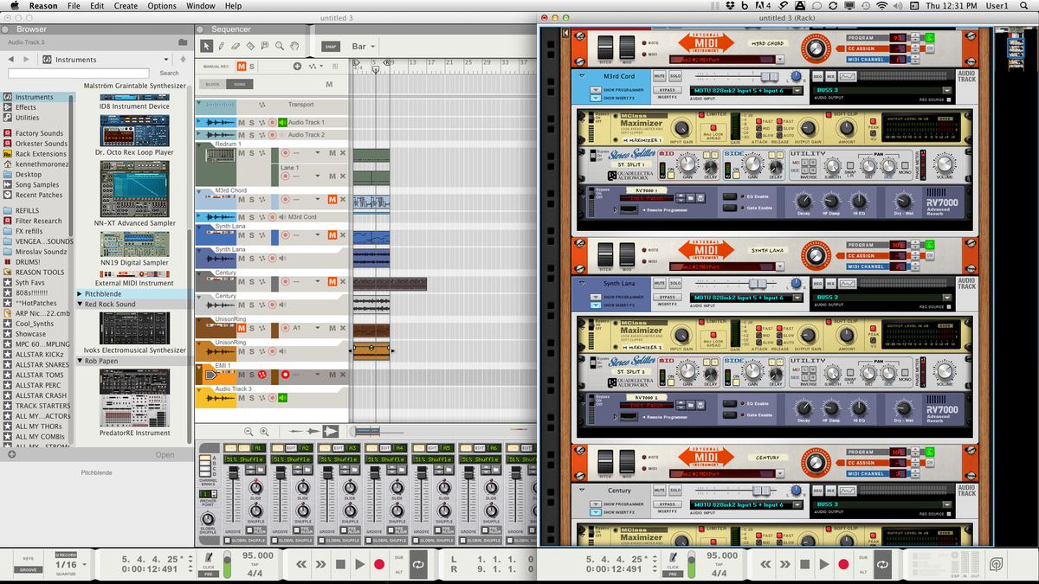Open the Options menu

click(x=162, y=6)
